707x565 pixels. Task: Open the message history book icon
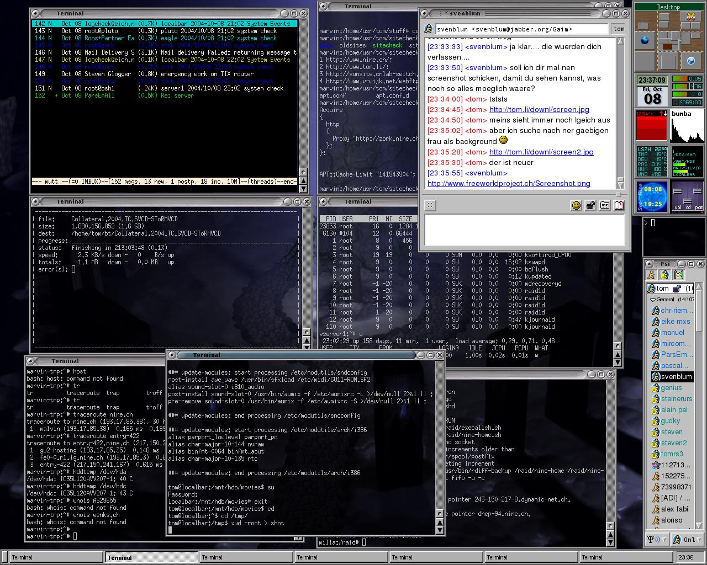pyautogui.click(x=619, y=205)
